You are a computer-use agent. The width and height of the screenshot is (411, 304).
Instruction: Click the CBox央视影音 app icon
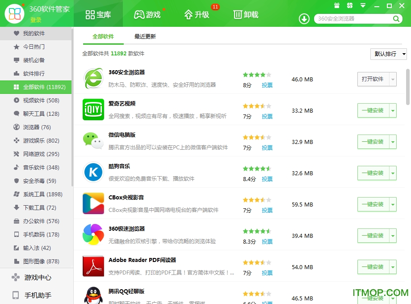coord(93,203)
